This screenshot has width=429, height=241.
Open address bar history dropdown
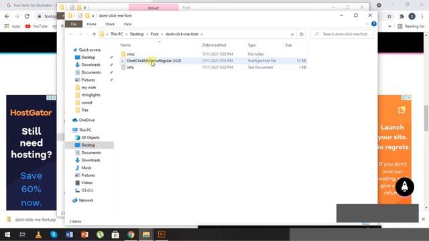(292, 34)
